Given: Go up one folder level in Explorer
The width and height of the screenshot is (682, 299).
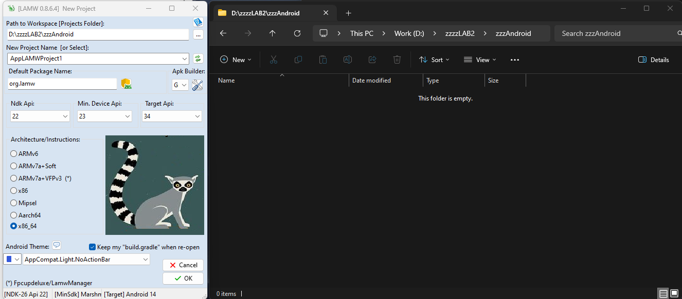Looking at the screenshot, I should (272, 33).
